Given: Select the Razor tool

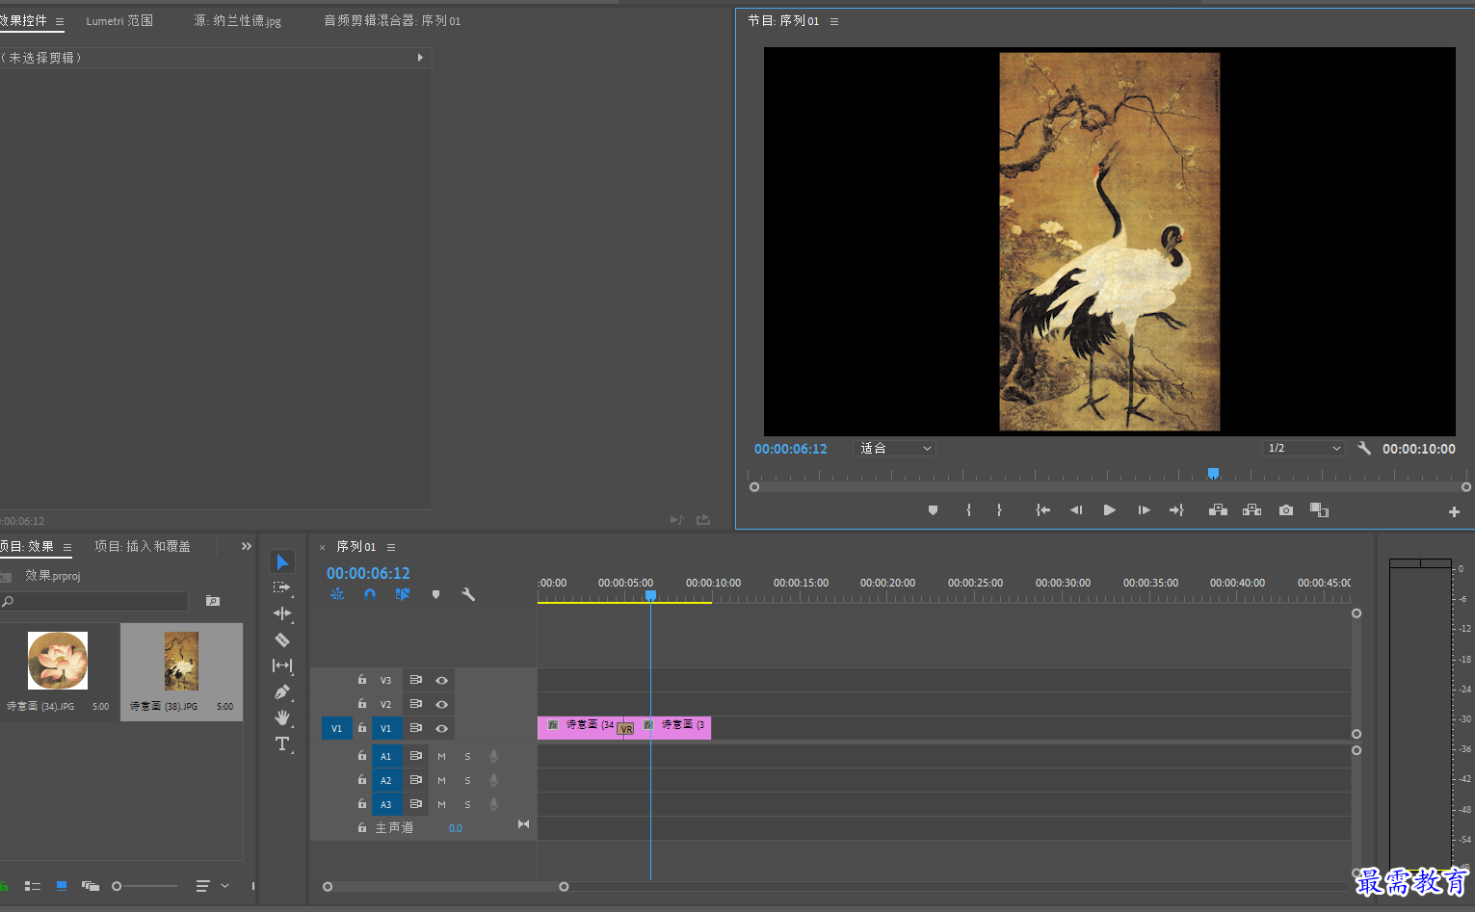Looking at the screenshot, I should (x=282, y=639).
